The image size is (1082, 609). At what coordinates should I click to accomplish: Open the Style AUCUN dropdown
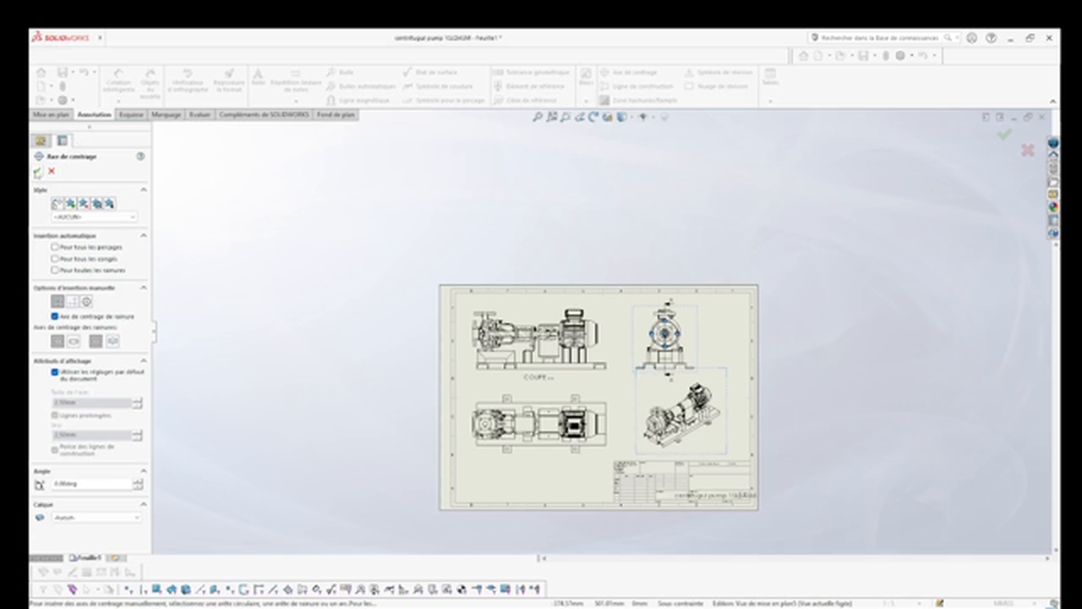95,217
